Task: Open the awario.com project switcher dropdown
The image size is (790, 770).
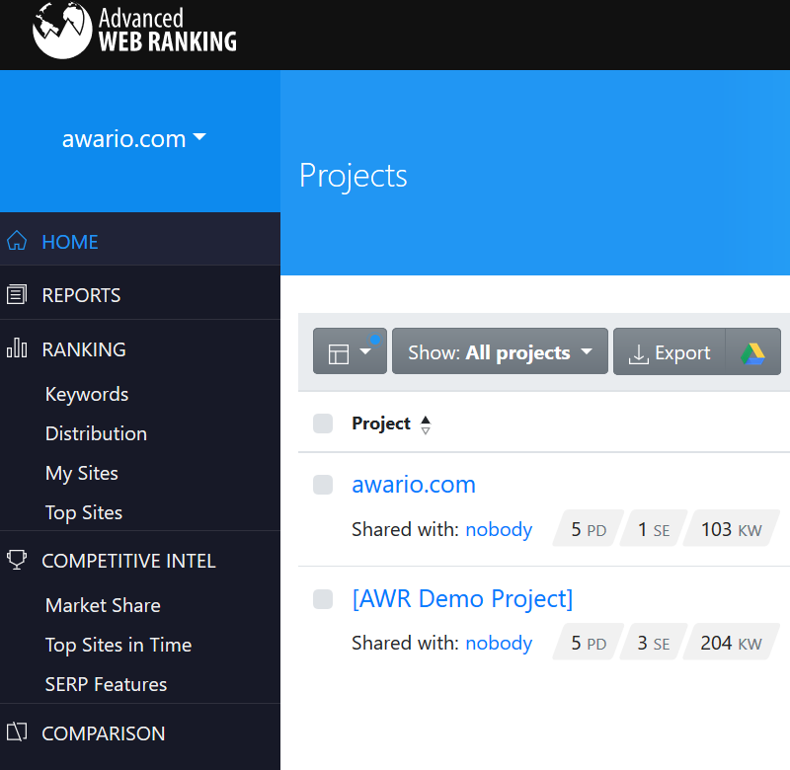Action: (x=133, y=139)
